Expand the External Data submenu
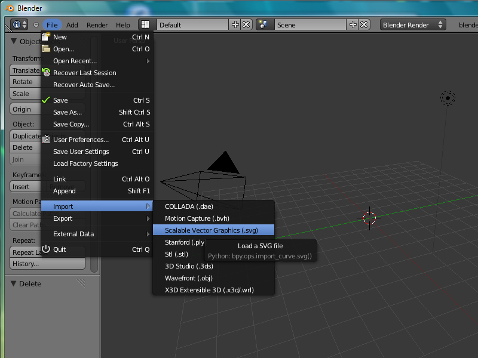Screen dimensions: 478x358 click(x=97, y=234)
